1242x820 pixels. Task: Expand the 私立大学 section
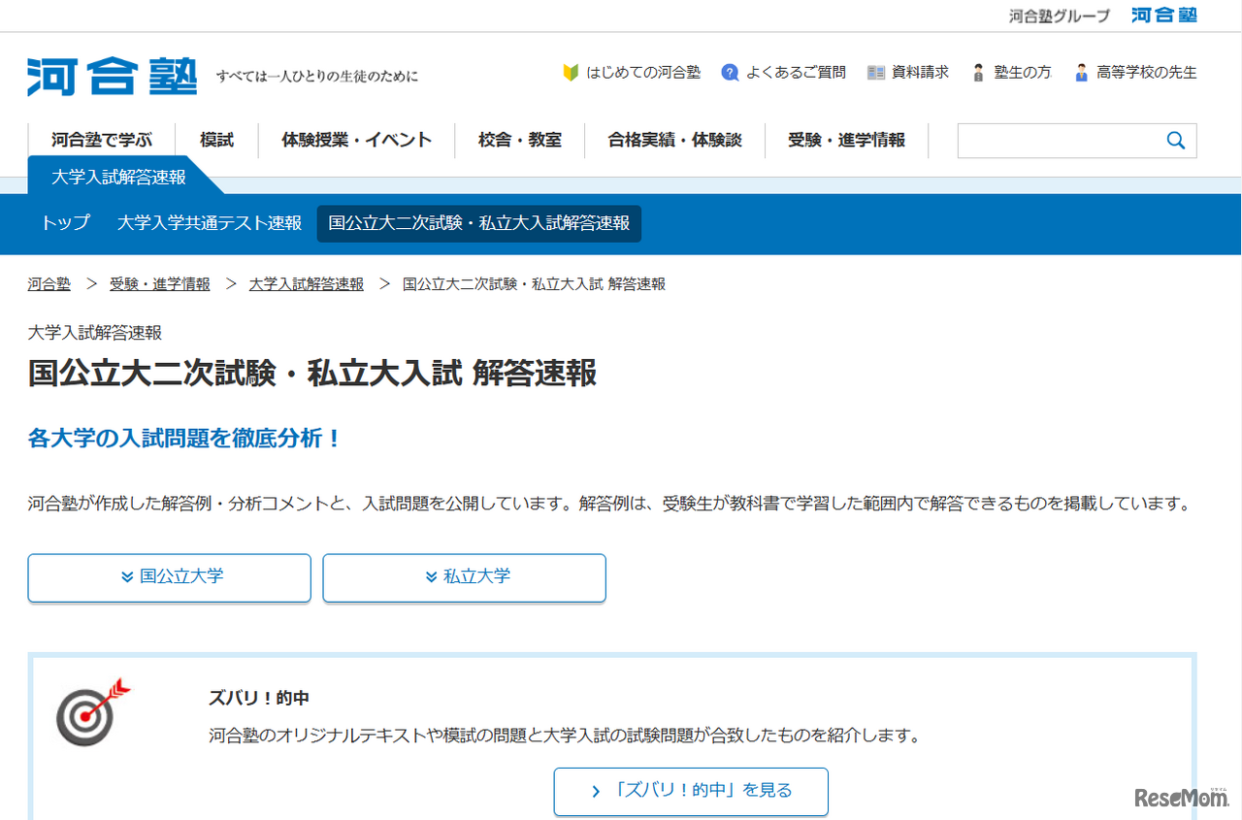click(x=464, y=577)
